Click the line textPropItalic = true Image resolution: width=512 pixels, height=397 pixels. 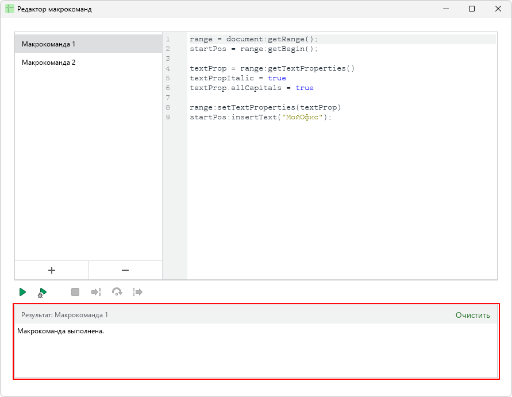pyautogui.click(x=238, y=78)
